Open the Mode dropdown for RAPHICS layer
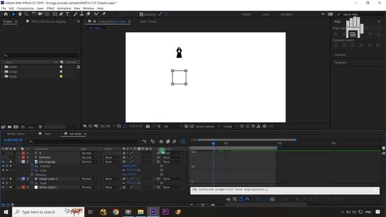The image size is (386, 217). (89, 157)
